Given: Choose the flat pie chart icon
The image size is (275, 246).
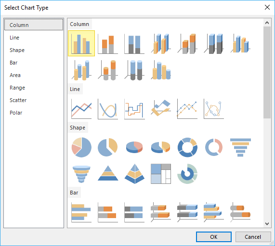Looking at the screenshot, I should point(81,147).
